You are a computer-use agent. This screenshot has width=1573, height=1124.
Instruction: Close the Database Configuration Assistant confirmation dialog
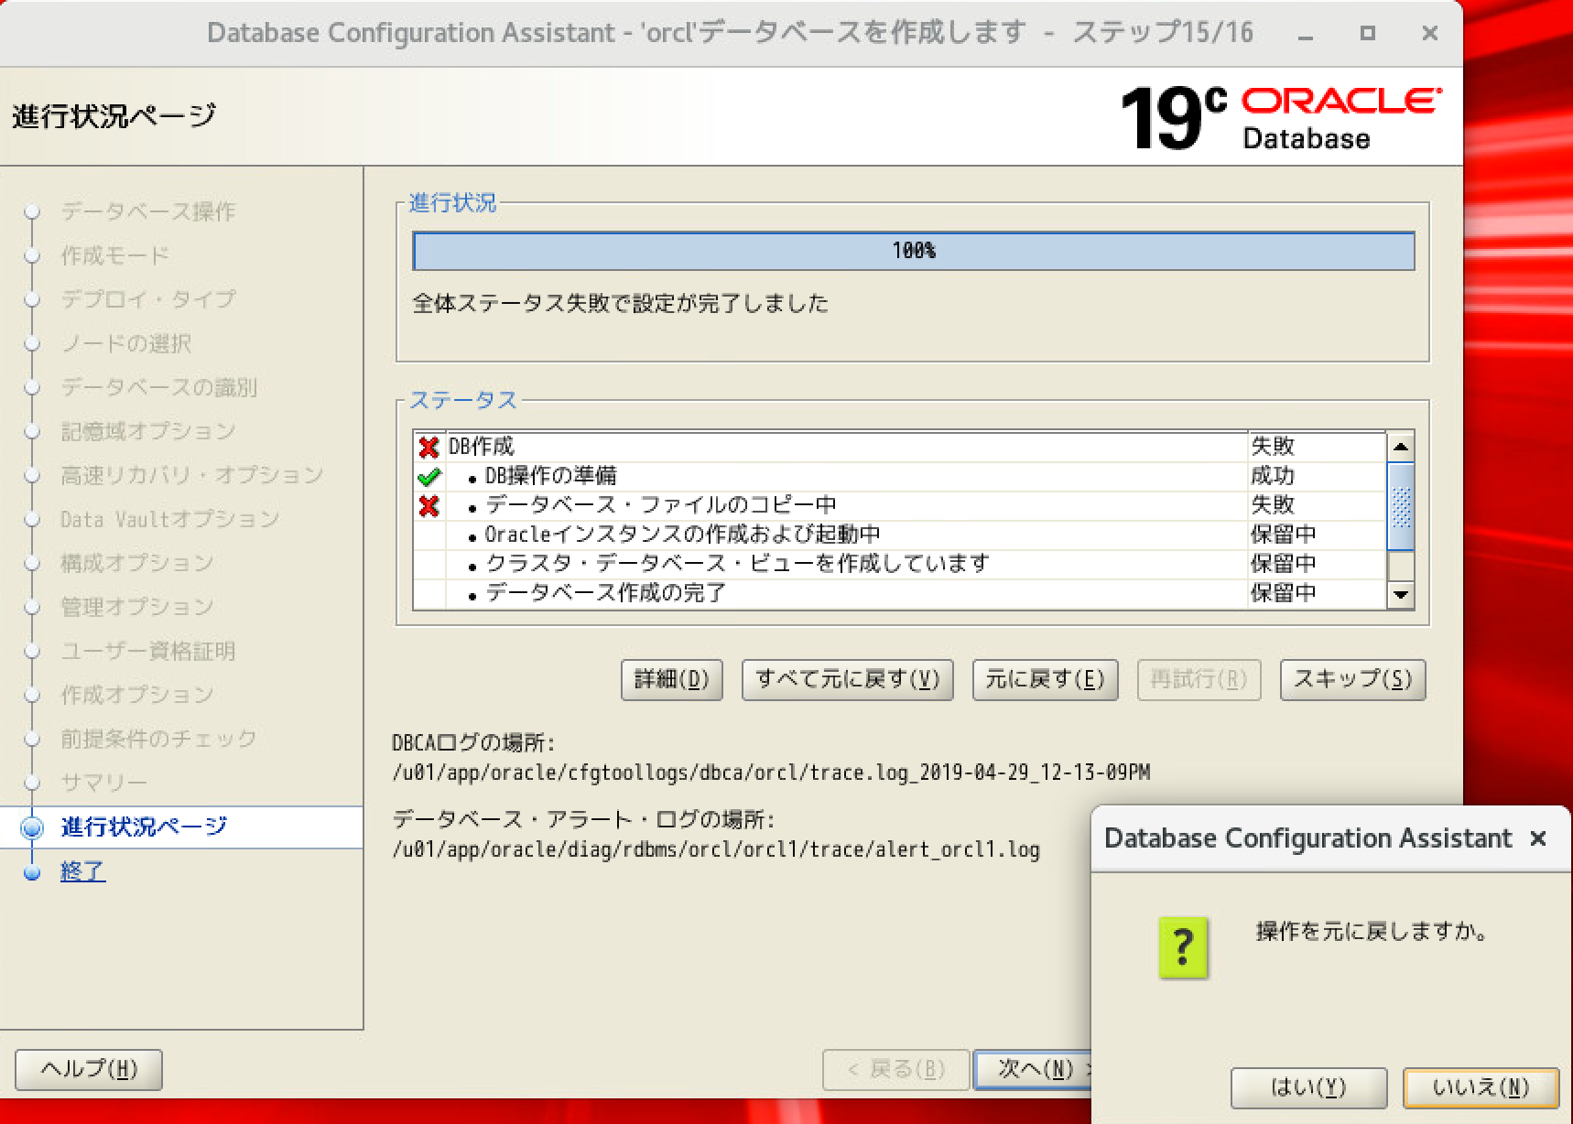pos(1538,838)
